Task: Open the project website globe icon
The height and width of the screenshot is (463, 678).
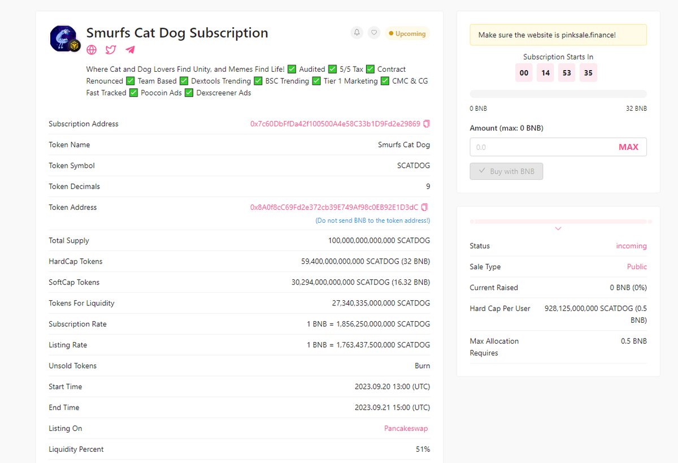Action: pyautogui.click(x=92, y=50)
